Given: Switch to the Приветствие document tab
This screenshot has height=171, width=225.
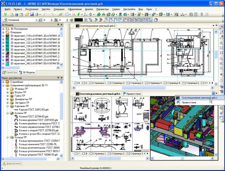Looking at the screenshot, I should (x=132, y=94).
